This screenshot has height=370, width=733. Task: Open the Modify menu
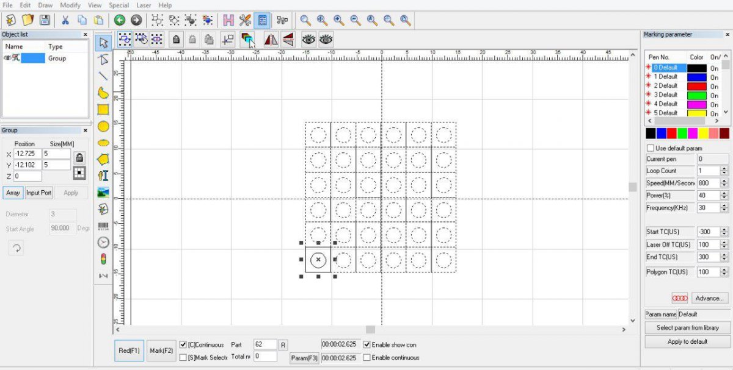[x=70, y=5]
